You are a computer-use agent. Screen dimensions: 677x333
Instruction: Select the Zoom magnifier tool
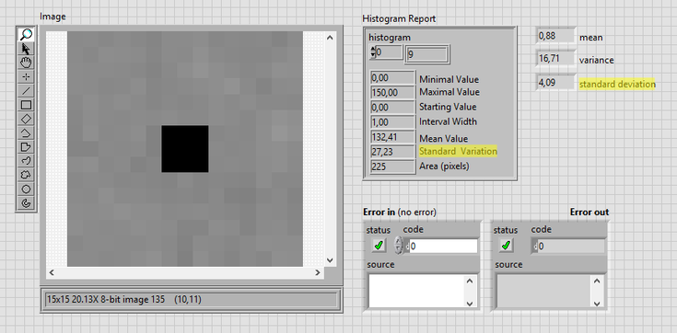tap(27, 35)
